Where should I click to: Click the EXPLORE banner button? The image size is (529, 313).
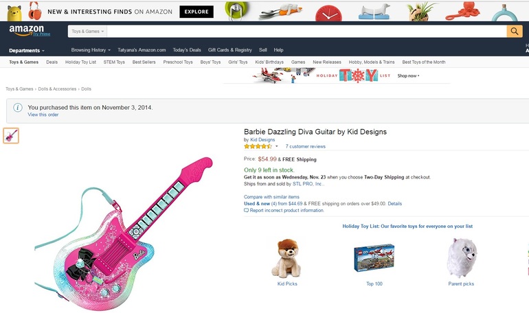click(x=196, y=12)
